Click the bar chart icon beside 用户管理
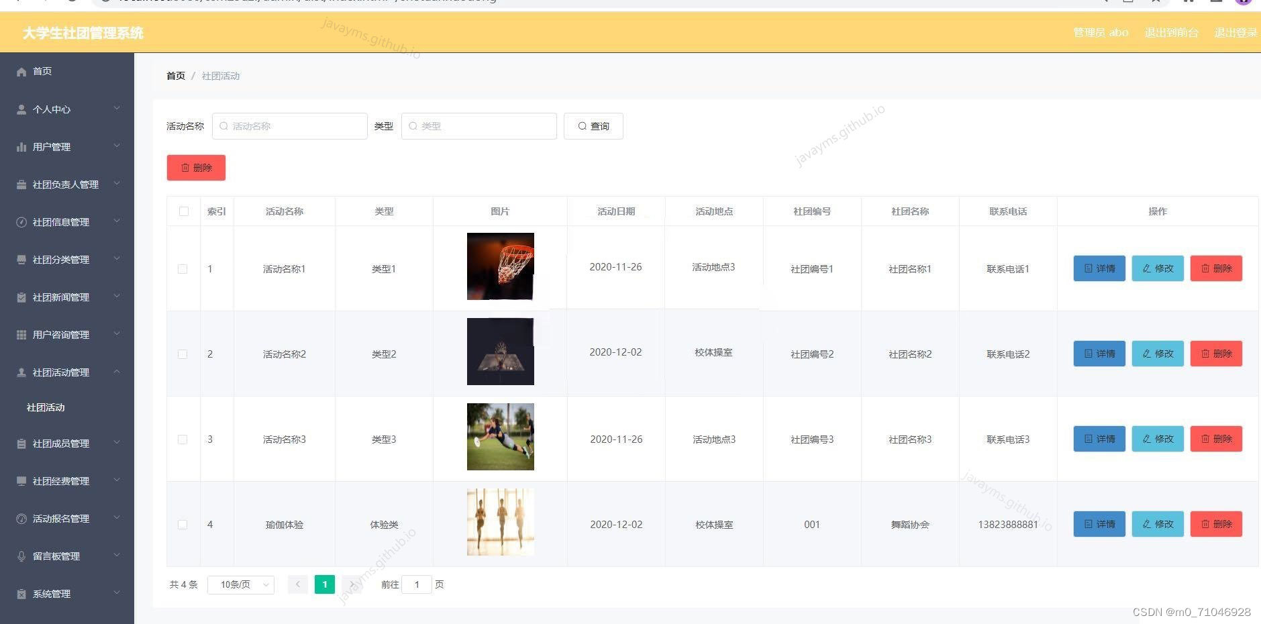Screen dimensions: 1261x624 click(21, 147)
